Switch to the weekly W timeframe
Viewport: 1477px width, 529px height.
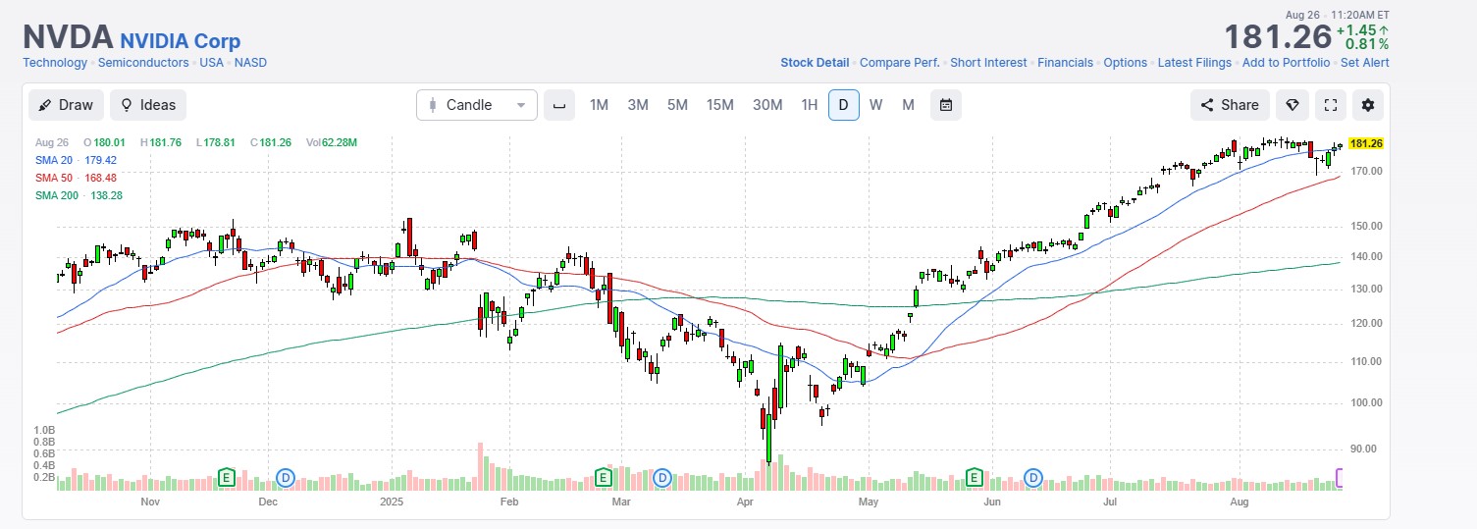[875, 105]
